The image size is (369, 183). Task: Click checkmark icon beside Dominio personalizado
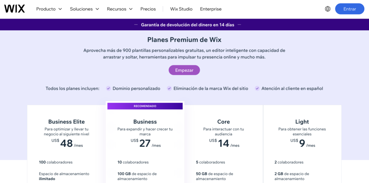click(108, 88)
